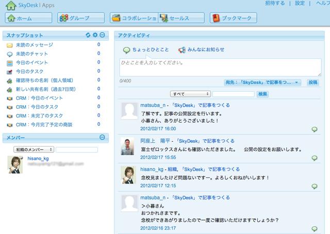Viewport: 330px width, 234px height.
Task: Click the CRM：今日のタスク icon
Action: click(9, 107)
